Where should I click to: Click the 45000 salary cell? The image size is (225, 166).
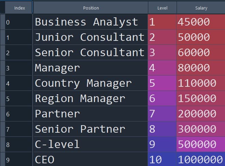pyautogui.click(x=201, y=22)
